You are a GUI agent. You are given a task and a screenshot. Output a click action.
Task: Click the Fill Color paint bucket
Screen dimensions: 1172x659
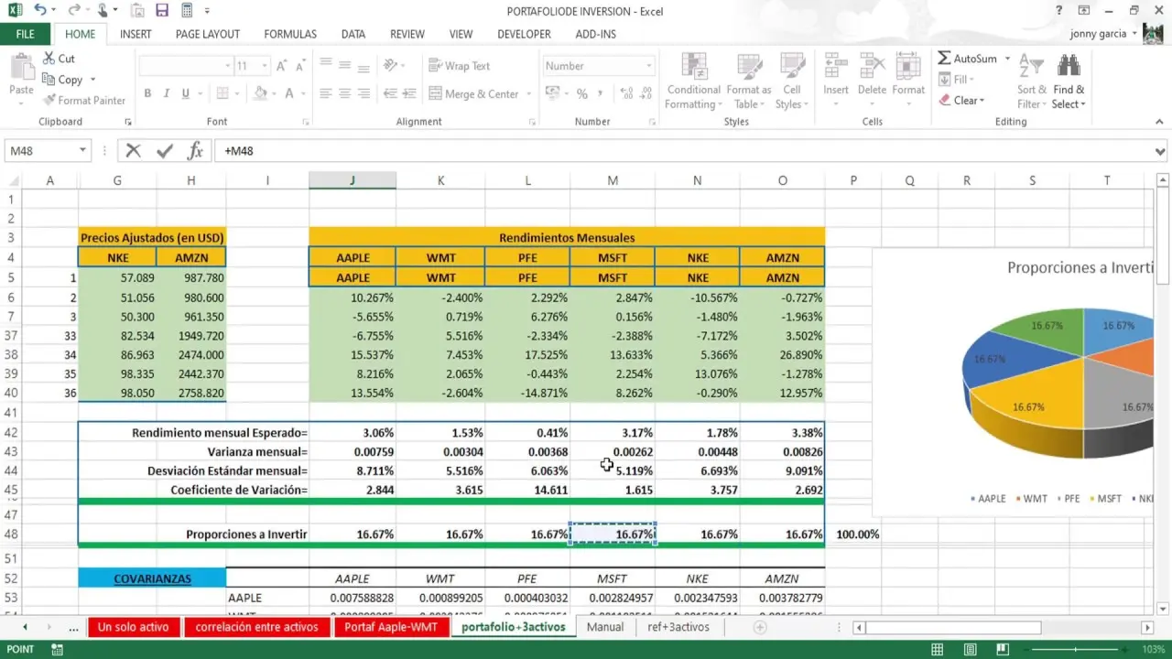pyautogui.click(x=261, y=93)
